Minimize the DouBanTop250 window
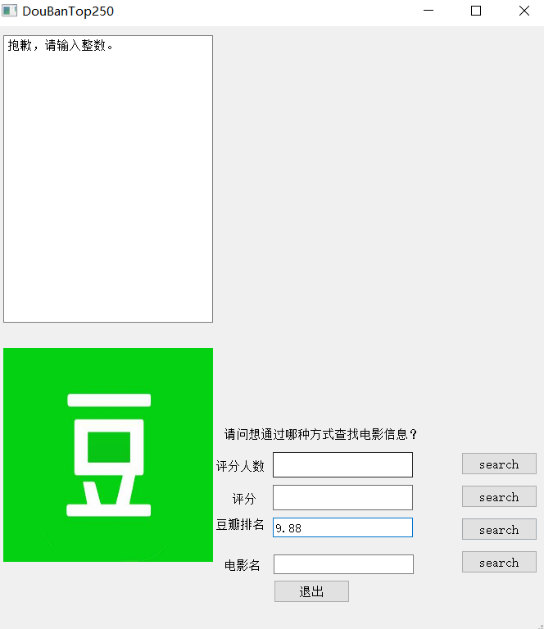Viewport: 544px width, 629px height. tap(428, 11)
